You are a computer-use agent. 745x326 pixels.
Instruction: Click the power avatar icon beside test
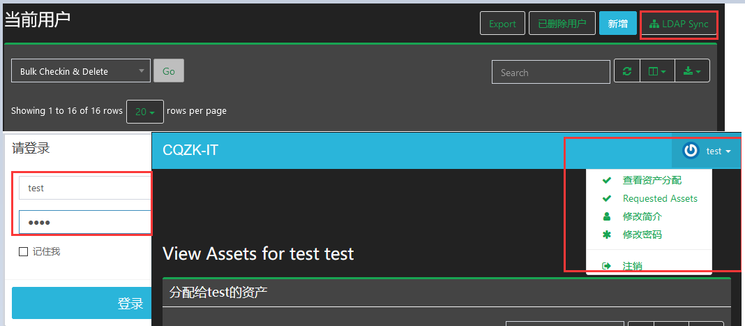pos(691,151)
